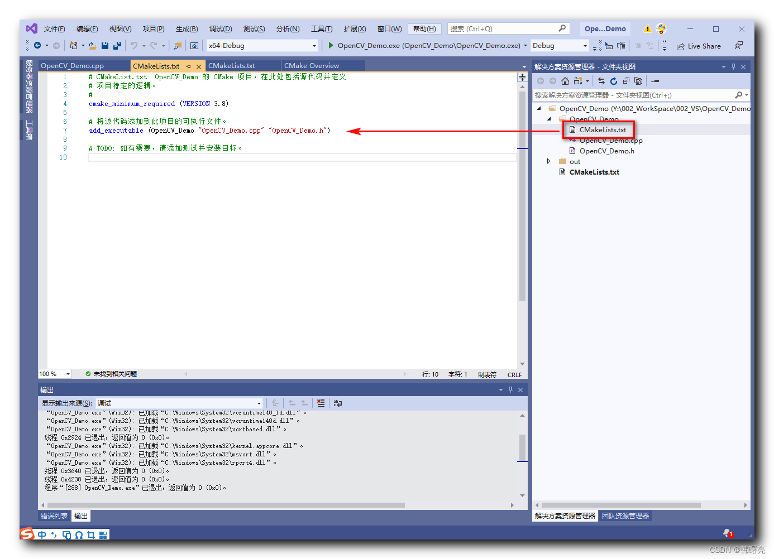Open the 文件(F) menu
Image resolution: width=774 pixels, height=559 pixels.
tap(54, 29)
